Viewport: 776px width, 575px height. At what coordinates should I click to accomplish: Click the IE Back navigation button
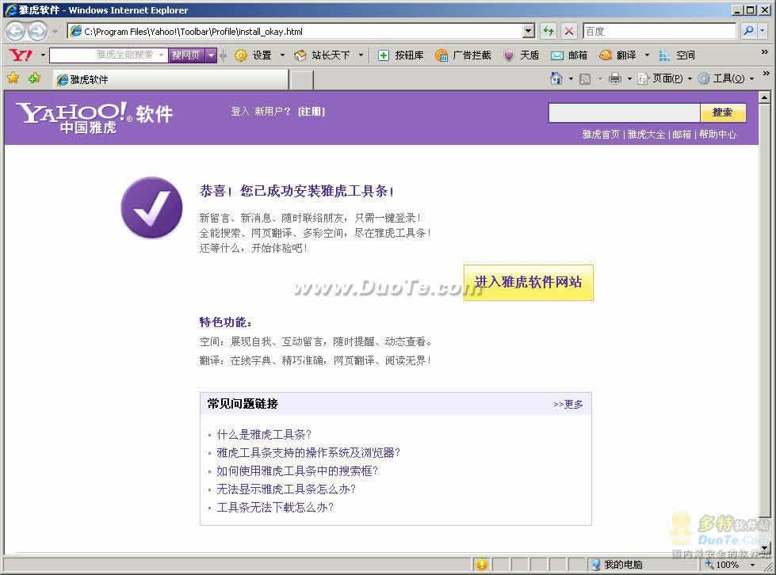coord(15,31)
